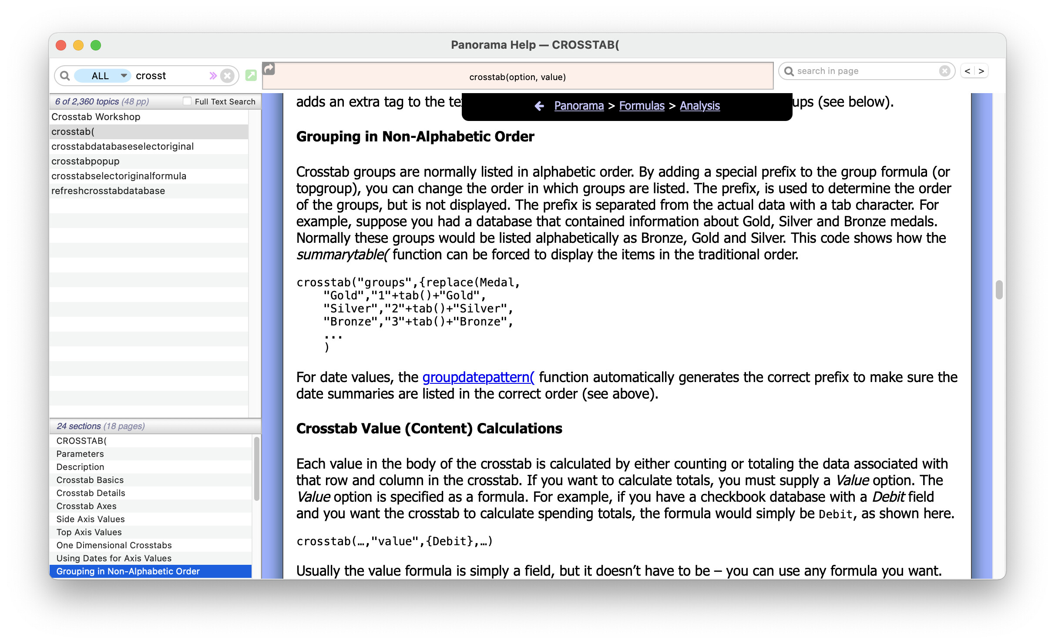1055x644 pixels.
Task: Jump to Using Dates for Axis Values
Action: point(151,558)
